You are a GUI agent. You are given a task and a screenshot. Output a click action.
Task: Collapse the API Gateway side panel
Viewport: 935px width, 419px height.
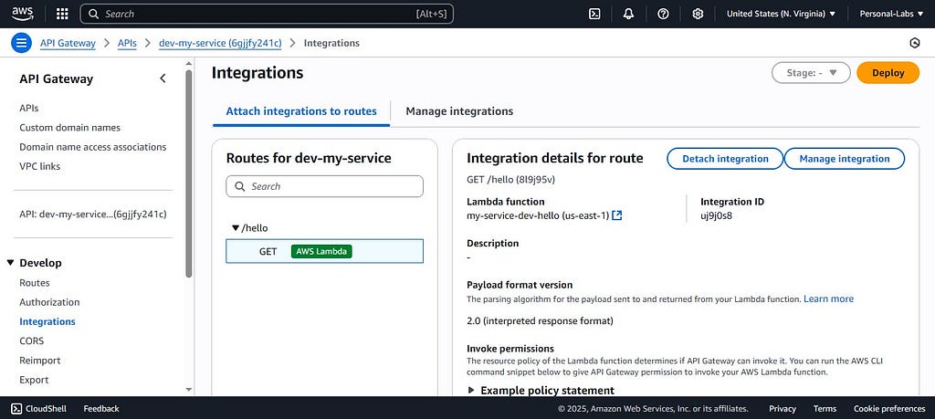[x=163, y=79]
